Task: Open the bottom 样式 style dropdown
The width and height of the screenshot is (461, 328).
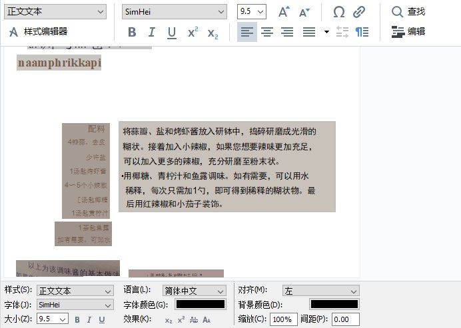Action: point(75,291)
